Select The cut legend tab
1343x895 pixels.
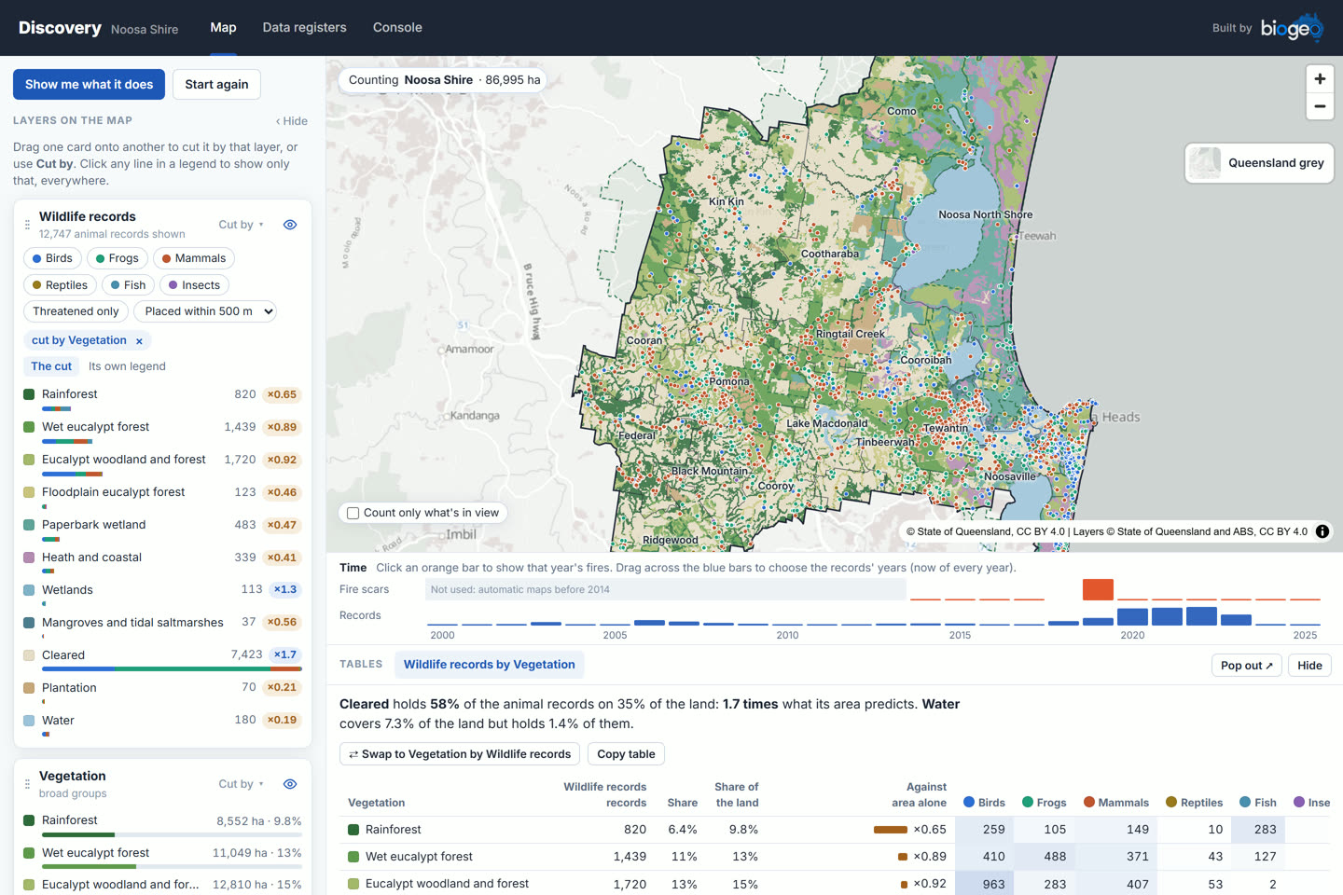51,366
